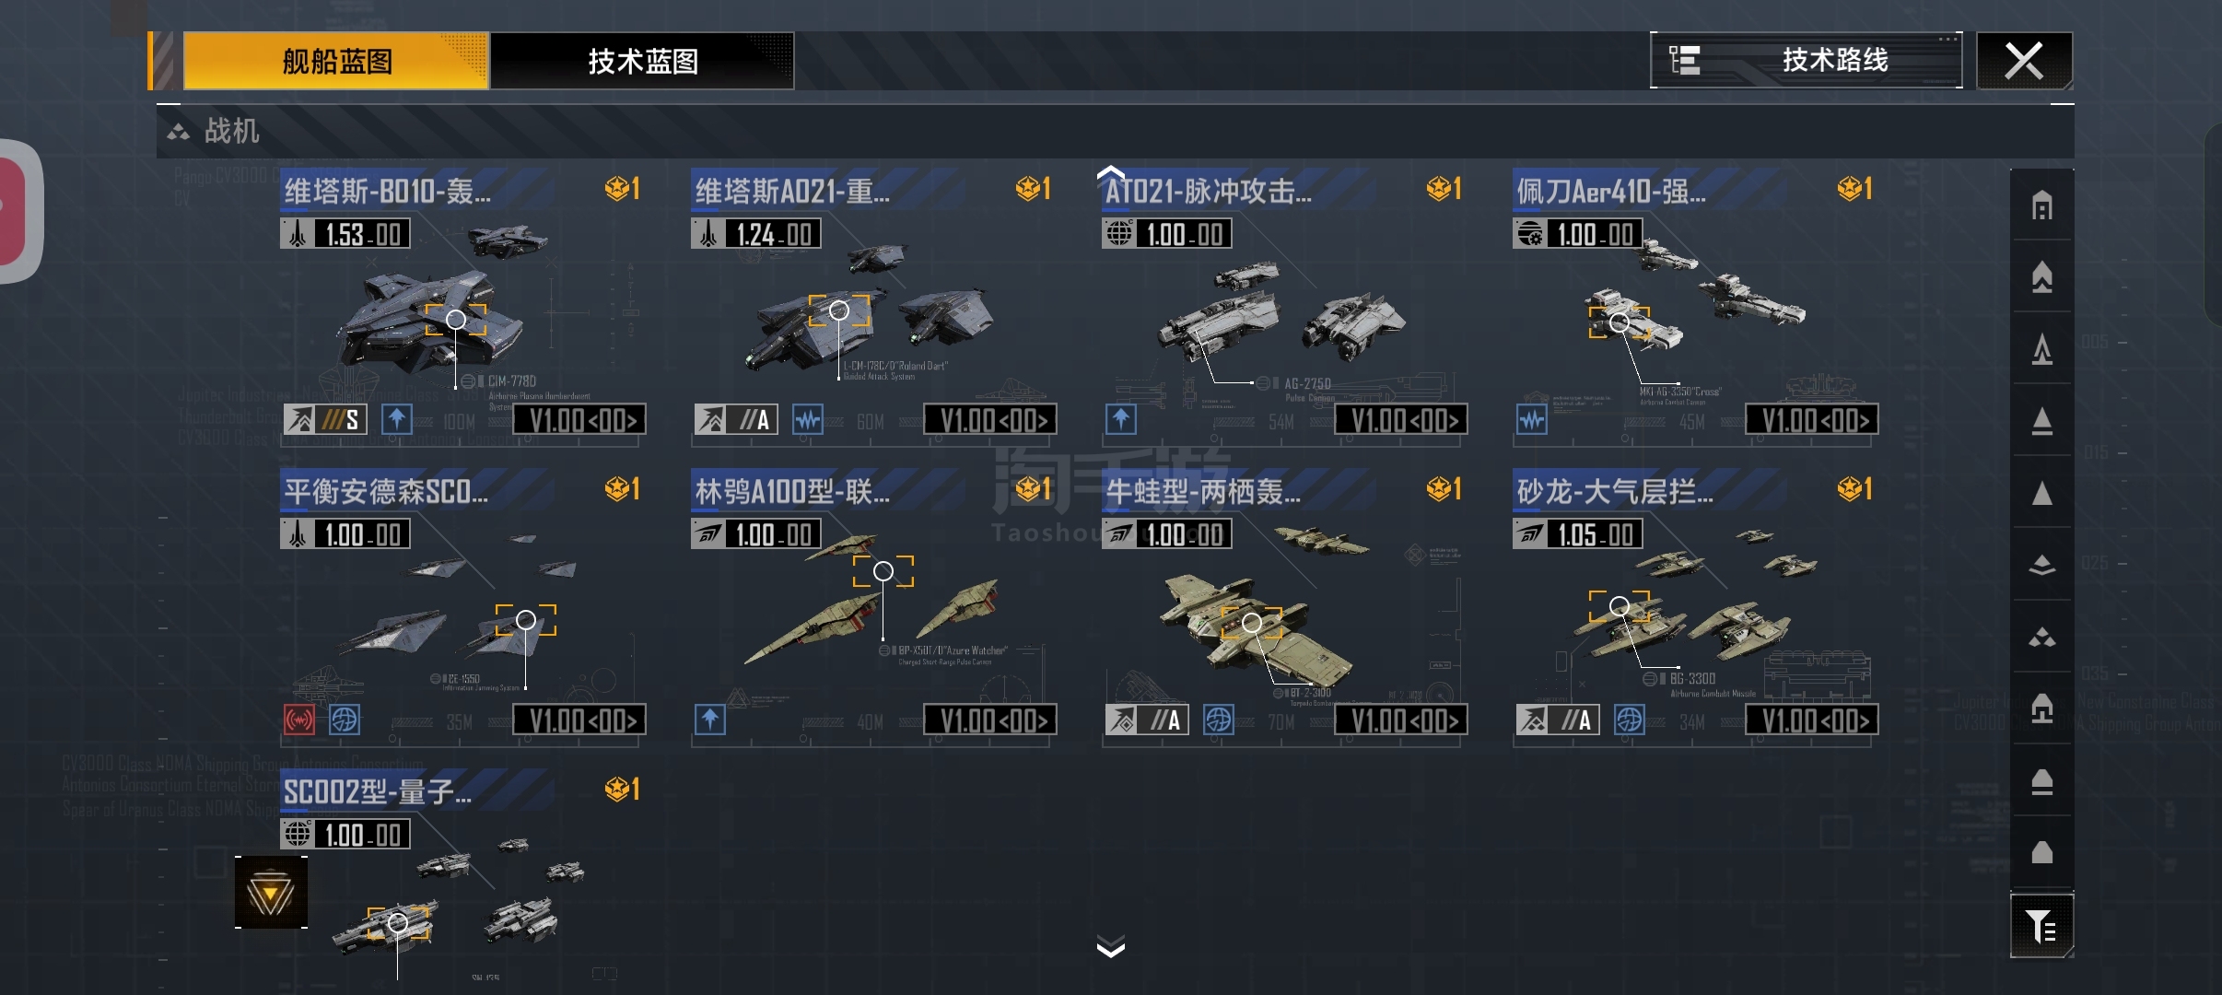Click the V1.00<00> version tag on 维塔斯A021

pos(990,420)
